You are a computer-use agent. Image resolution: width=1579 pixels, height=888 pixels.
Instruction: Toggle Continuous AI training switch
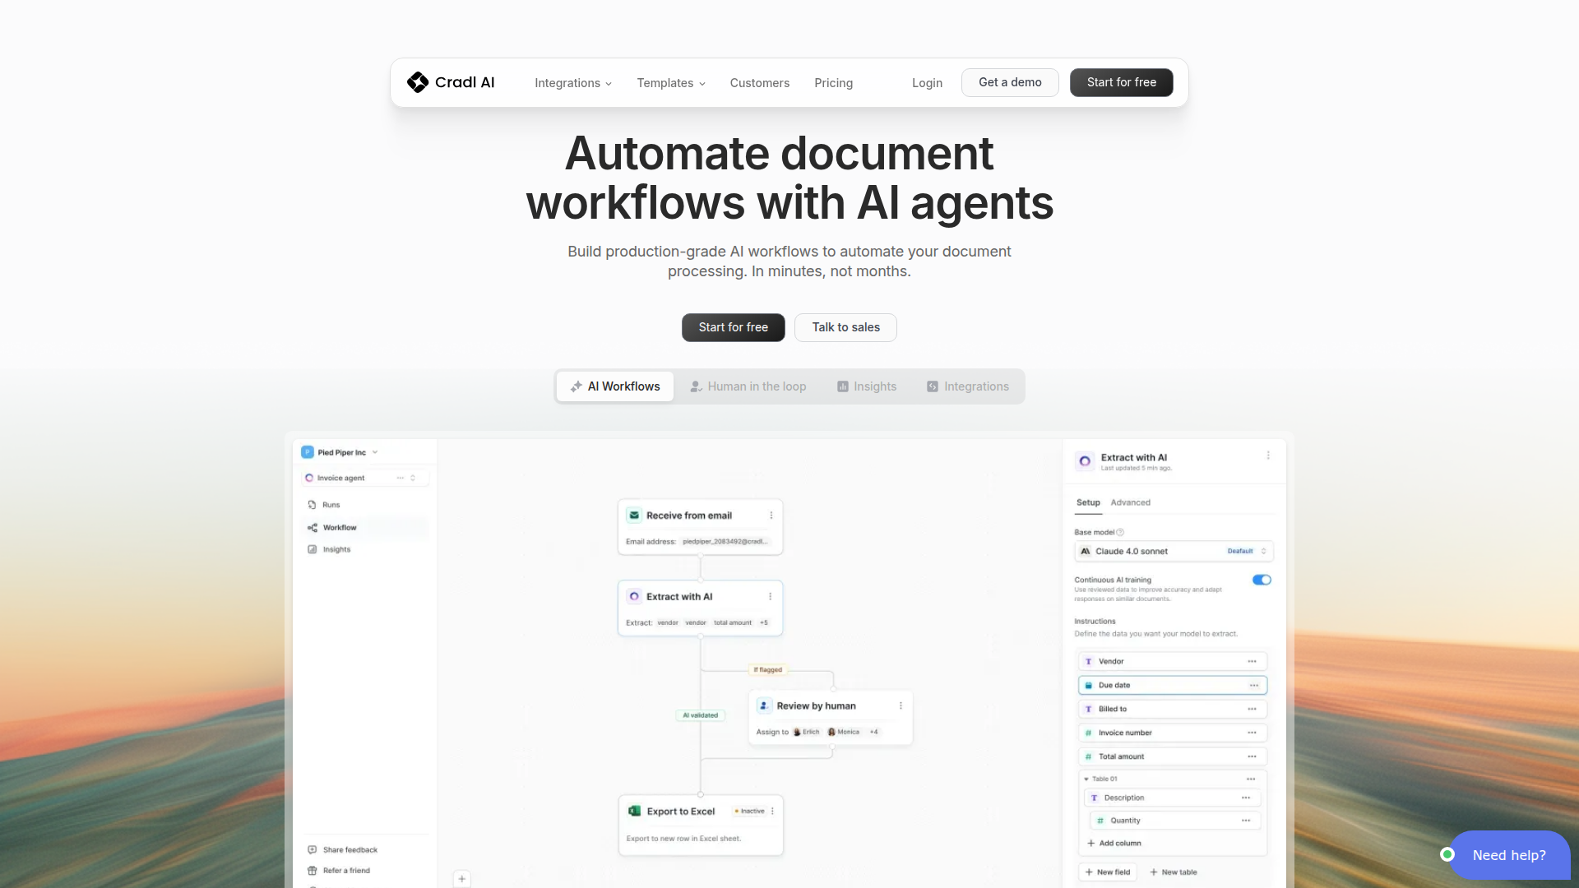(x=1262, y=580)
